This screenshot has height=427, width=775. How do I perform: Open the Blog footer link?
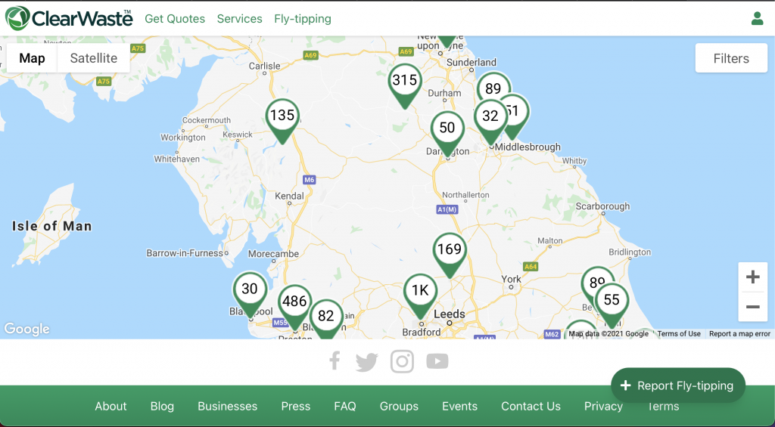[x=162, y=407]
